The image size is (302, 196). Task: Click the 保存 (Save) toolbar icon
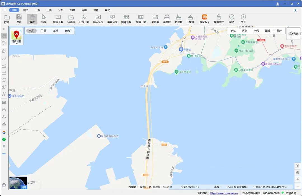tap(19, 19)
